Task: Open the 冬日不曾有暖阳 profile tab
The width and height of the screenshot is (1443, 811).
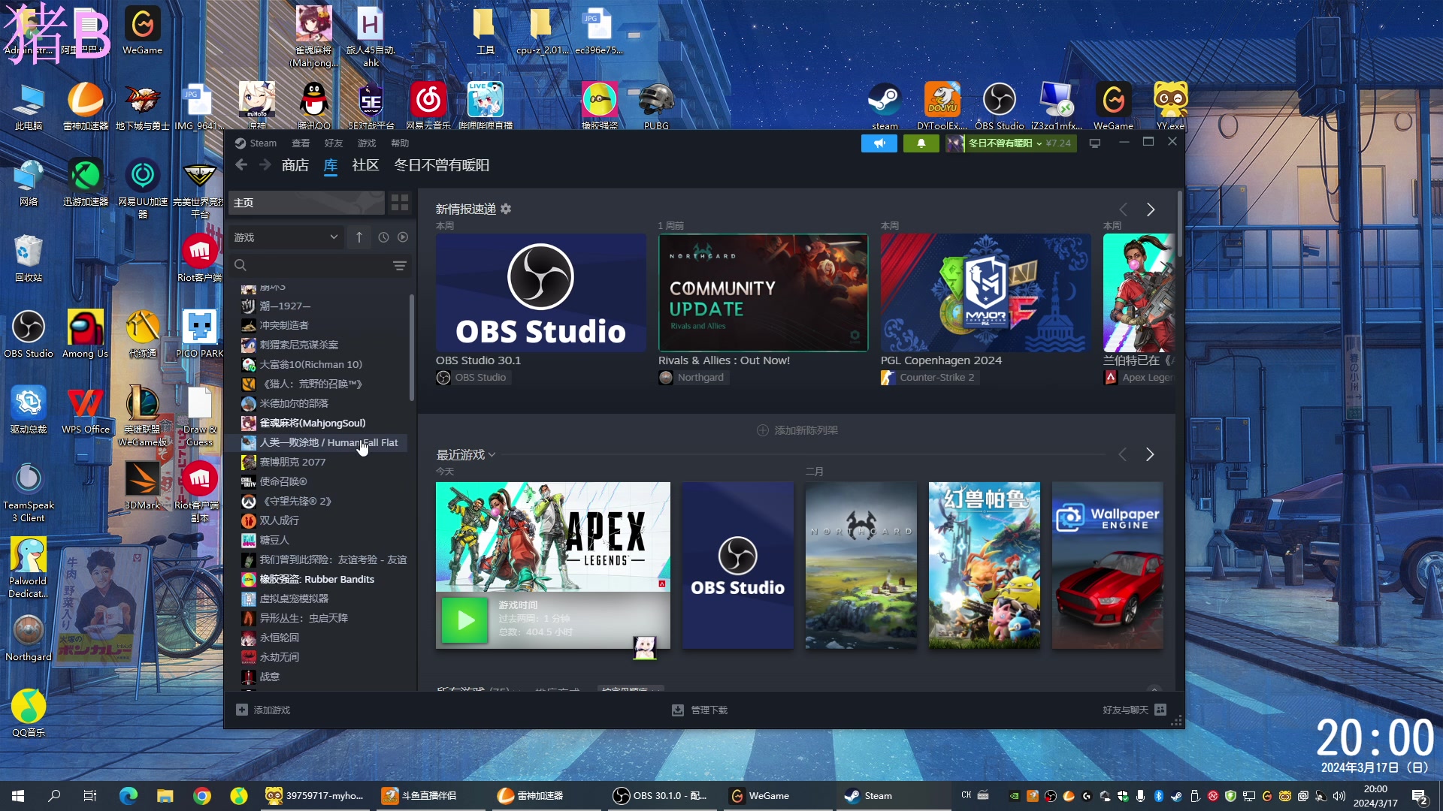Action: pos(442,165)
